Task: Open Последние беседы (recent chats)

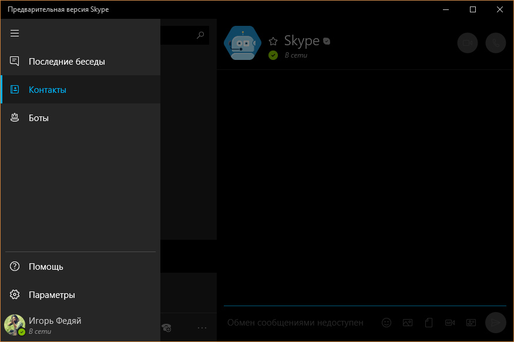Action: pos(66,62)
